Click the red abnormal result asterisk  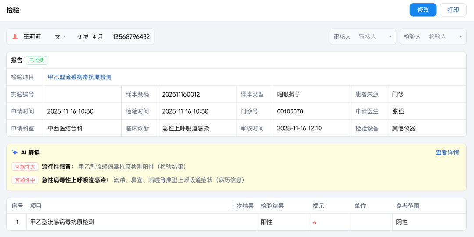tap(314, 223)
